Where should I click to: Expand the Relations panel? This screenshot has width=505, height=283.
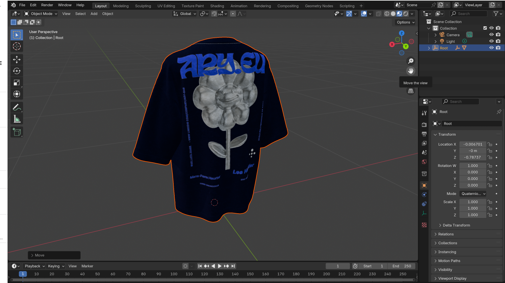pos(446,234)
